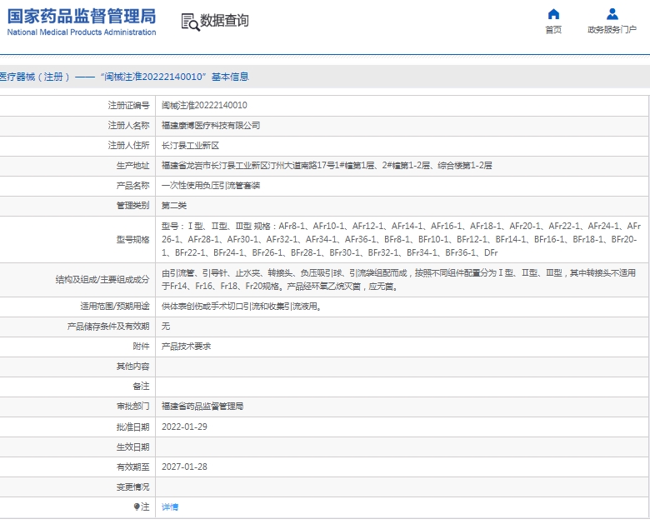Viewport: 650px width, 524px height.
Task: Click the 其他内容 row label
Action: pos(132,367)
